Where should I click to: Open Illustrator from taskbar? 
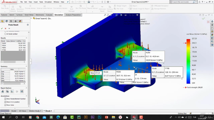[86, 117]
